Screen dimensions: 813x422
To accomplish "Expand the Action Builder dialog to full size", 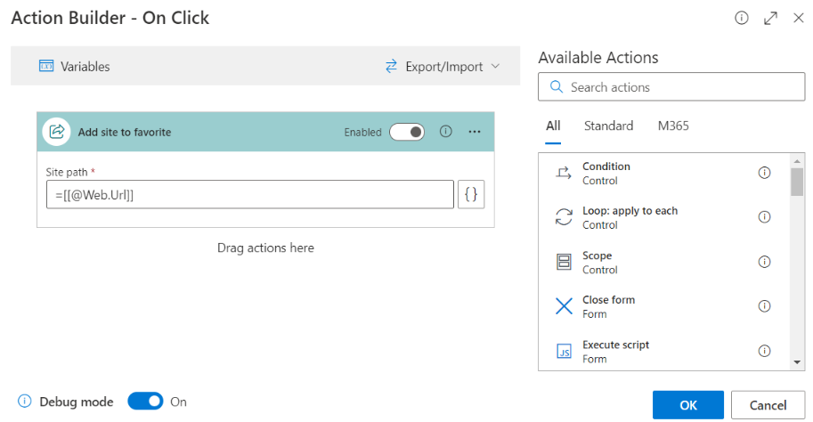I will tap(770, 18).
